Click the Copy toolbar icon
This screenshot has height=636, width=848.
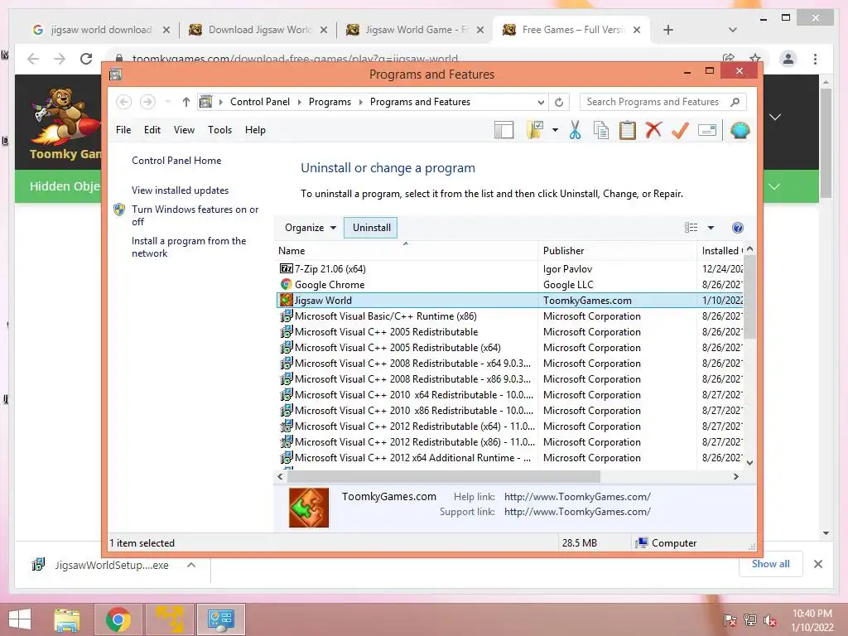[601, 130]
